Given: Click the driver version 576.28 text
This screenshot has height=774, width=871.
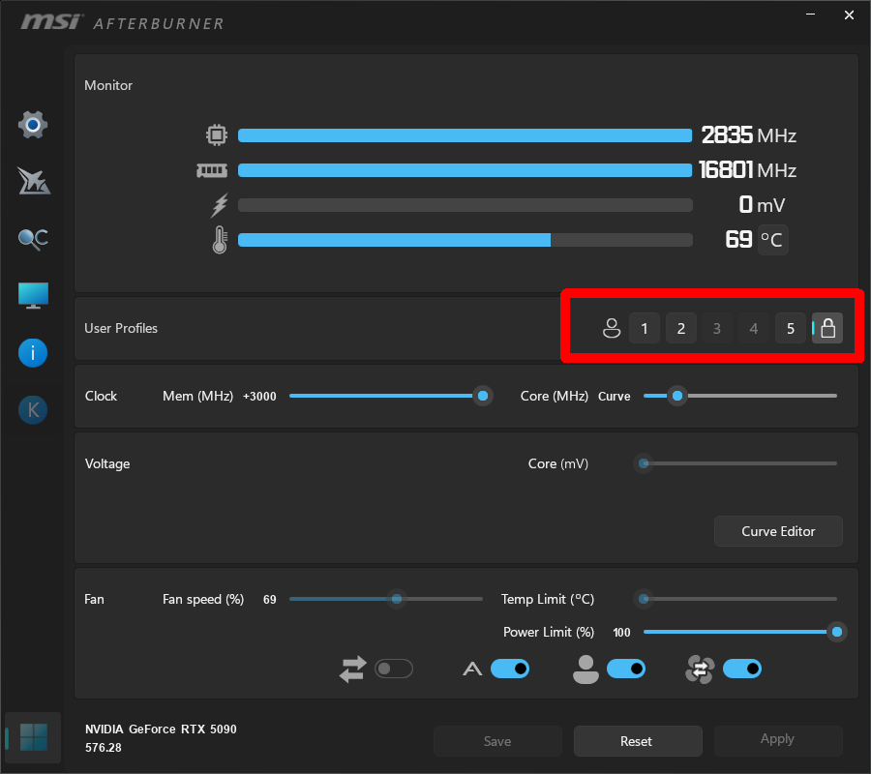Looking at the screenshot, I should (104, 748).
